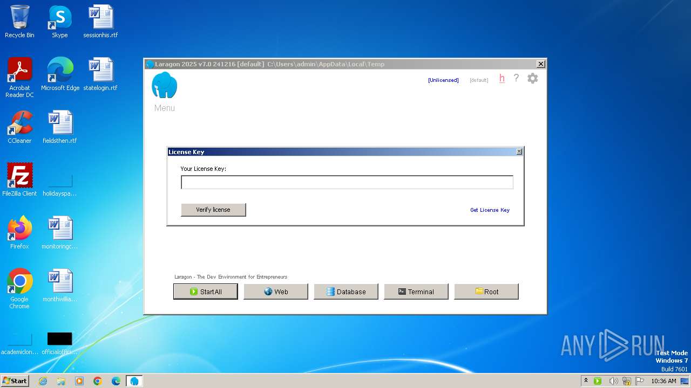The width and height of the screenshot is (691, 388).
Task: Select the sessionhis.rtf file icon
Action: pyautogui.click(x=100, y=22)
